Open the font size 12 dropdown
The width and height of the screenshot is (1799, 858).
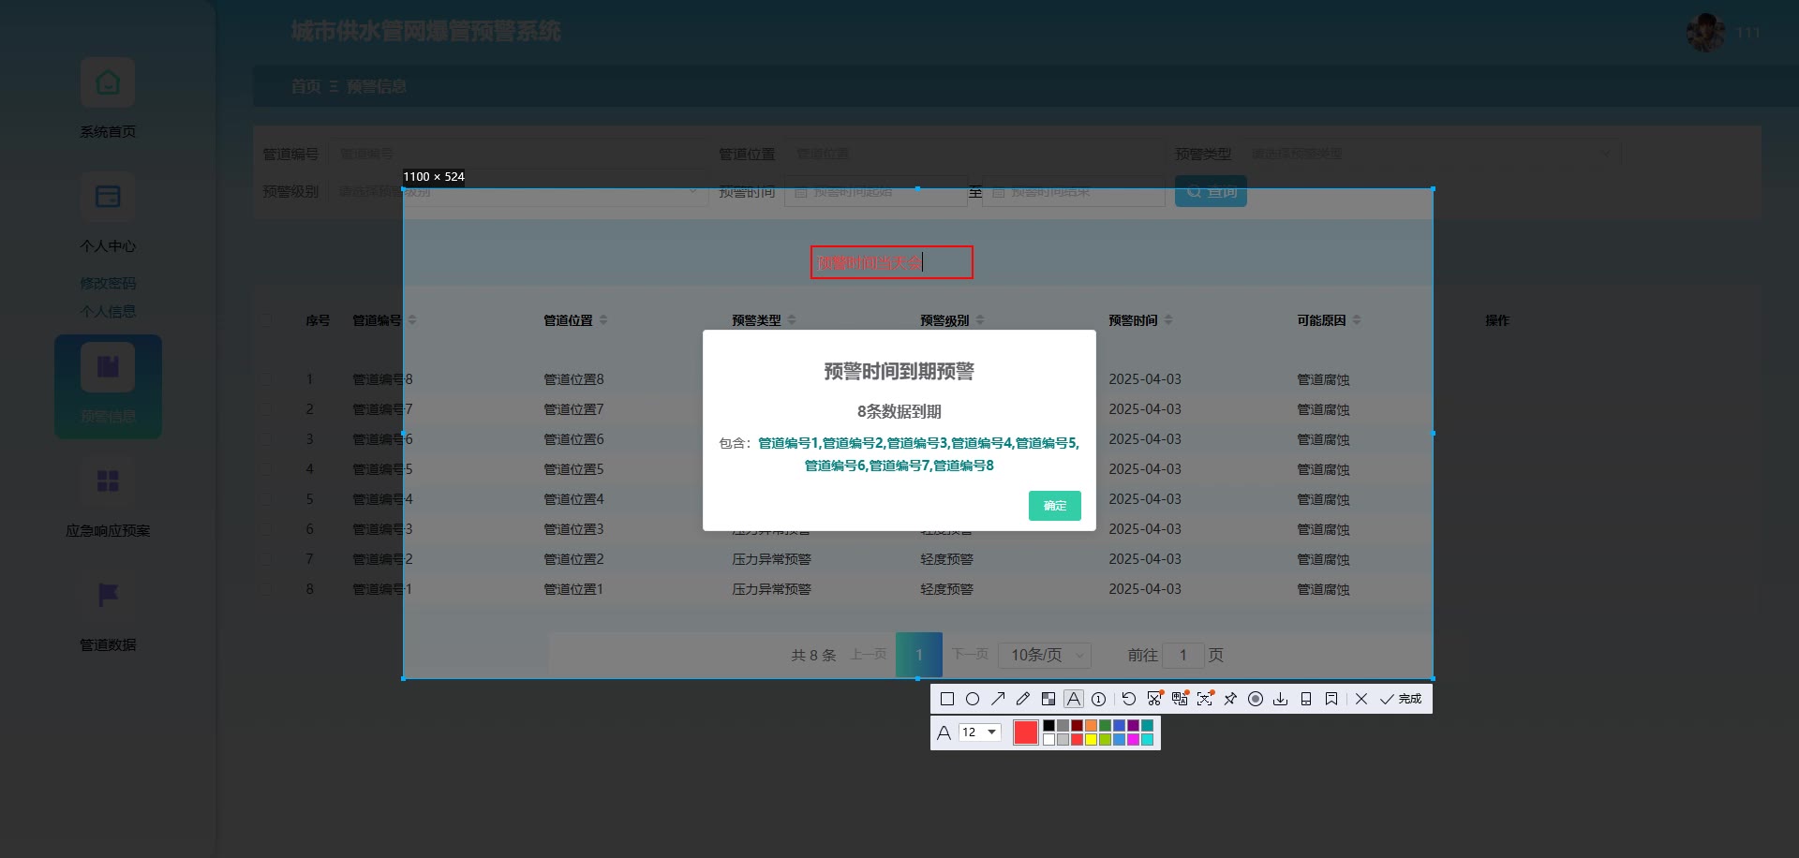click(980, 732)
